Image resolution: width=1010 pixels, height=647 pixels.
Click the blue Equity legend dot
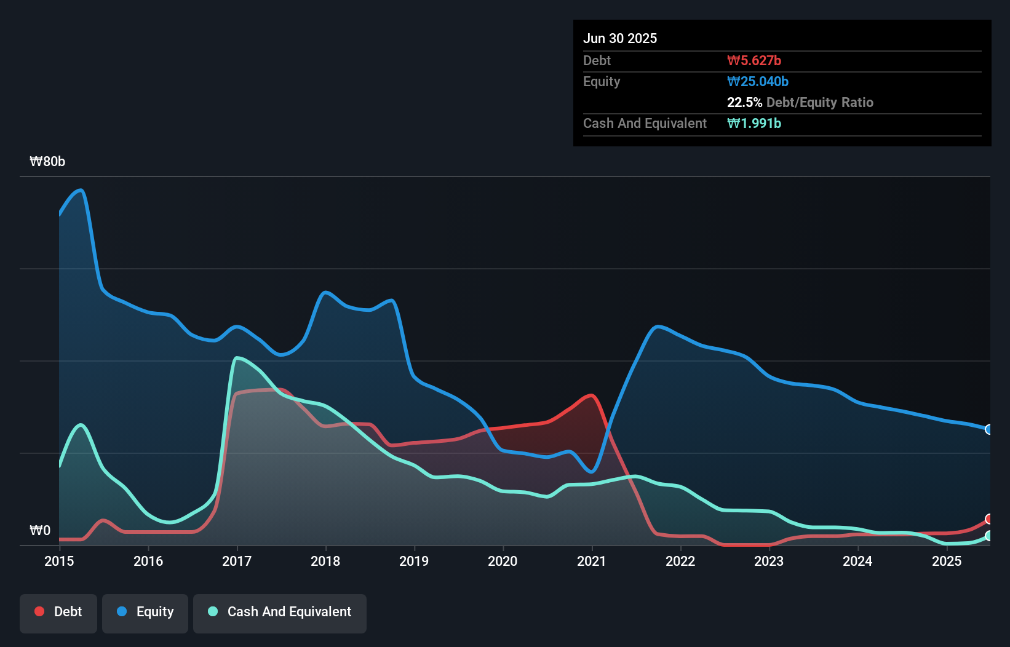(x=121, y=611)
